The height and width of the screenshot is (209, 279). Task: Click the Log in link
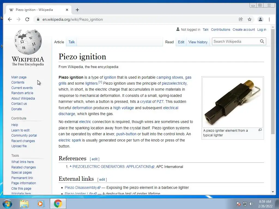point(262,29)
